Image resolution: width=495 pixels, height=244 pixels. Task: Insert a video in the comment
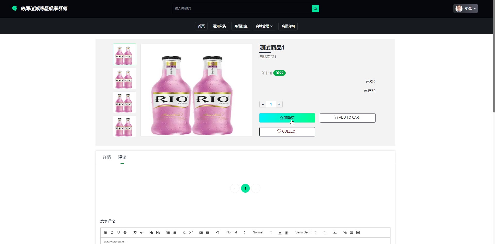tap(358, 232)
